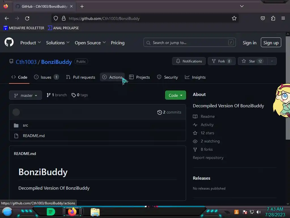Screen dimensions: 290x218
Task: View the 2 watching link
Action: (x=206, y=141)
